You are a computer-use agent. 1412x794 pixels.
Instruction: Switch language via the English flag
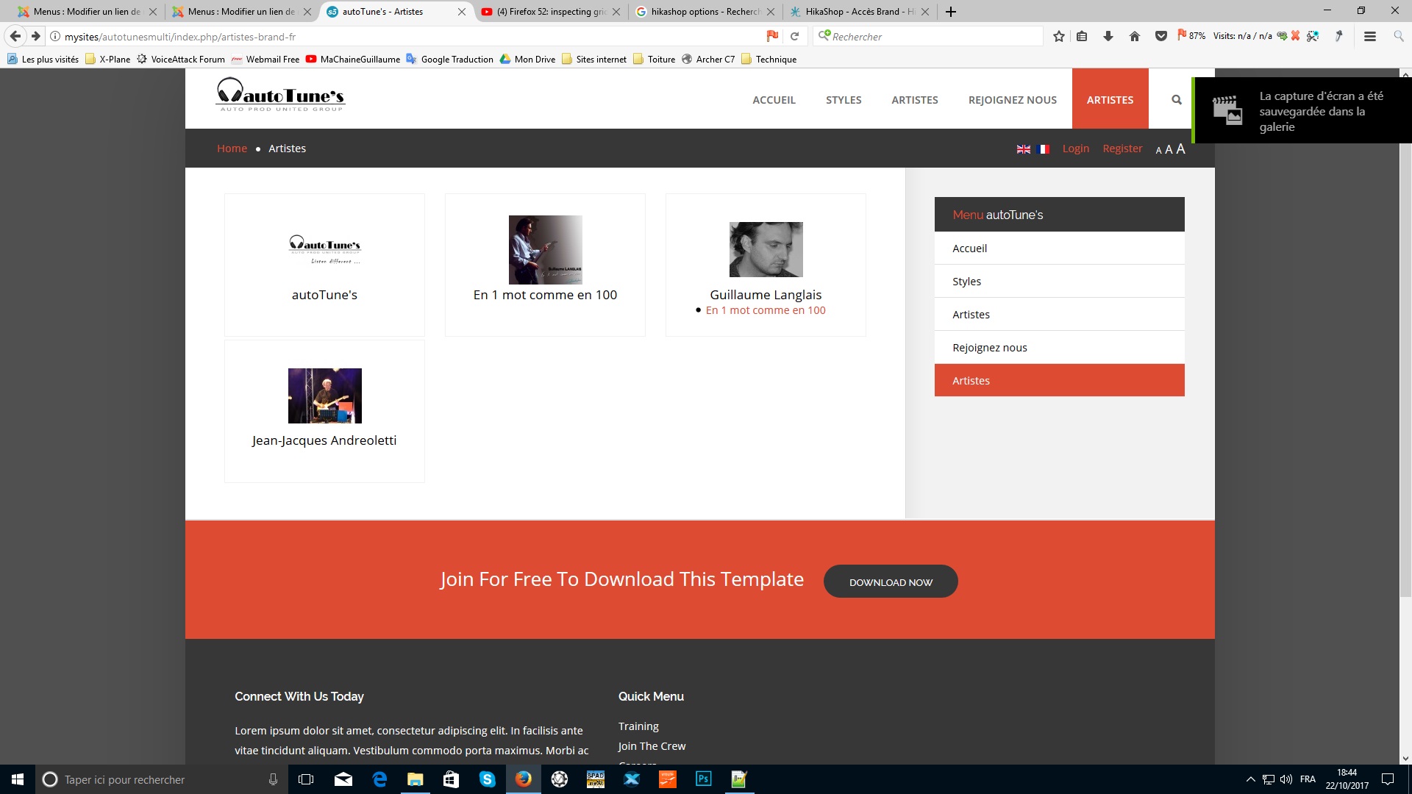coord(1023,149)
